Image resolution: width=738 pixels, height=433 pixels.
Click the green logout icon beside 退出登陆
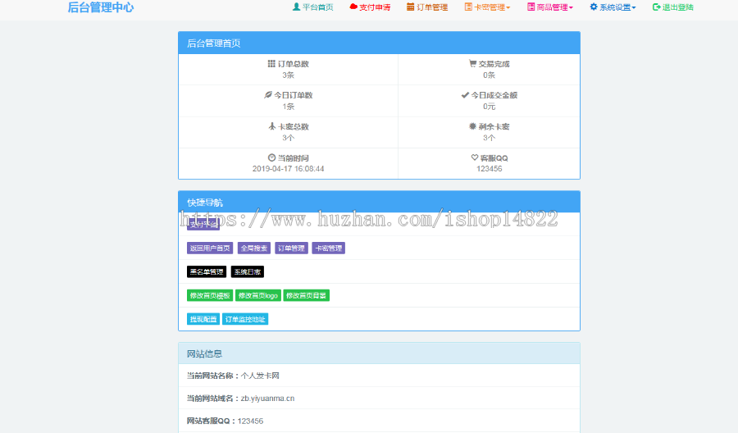point(656,7)
